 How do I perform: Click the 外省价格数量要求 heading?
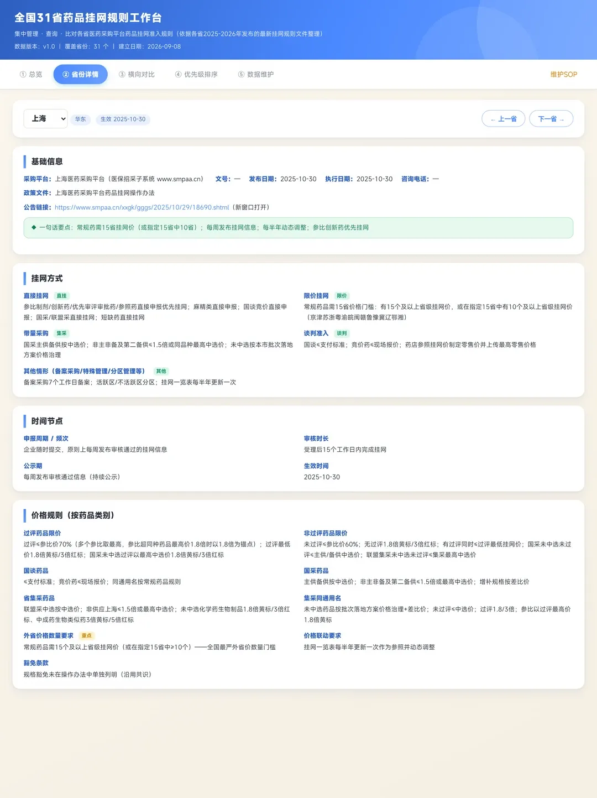click(x=49, y=636)
